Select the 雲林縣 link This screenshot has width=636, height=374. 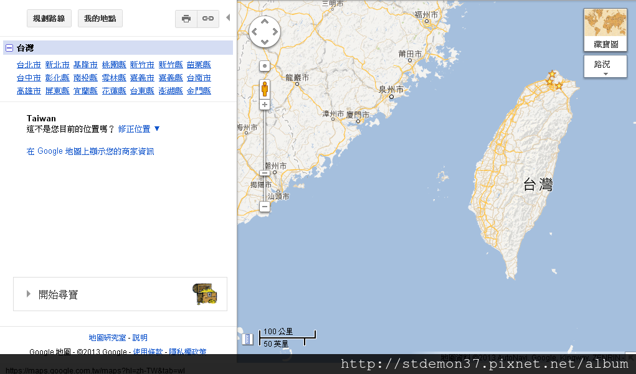[x=114, y=78]
